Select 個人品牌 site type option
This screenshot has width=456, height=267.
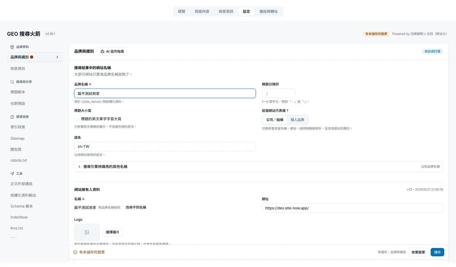[297, 120]
